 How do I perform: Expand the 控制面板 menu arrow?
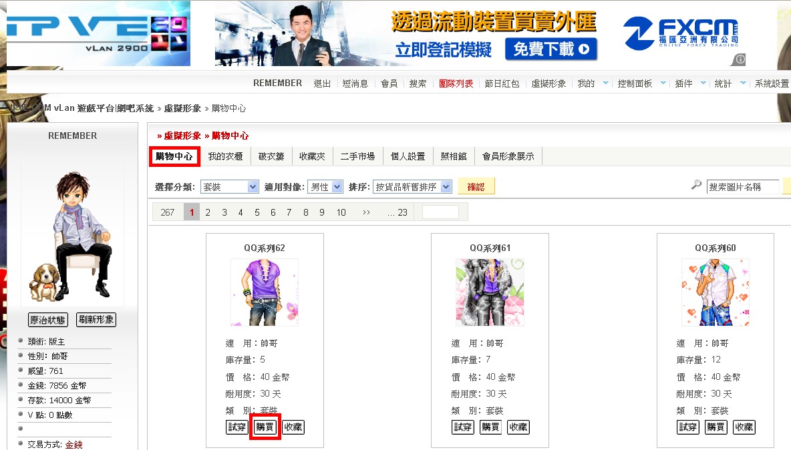663,83
